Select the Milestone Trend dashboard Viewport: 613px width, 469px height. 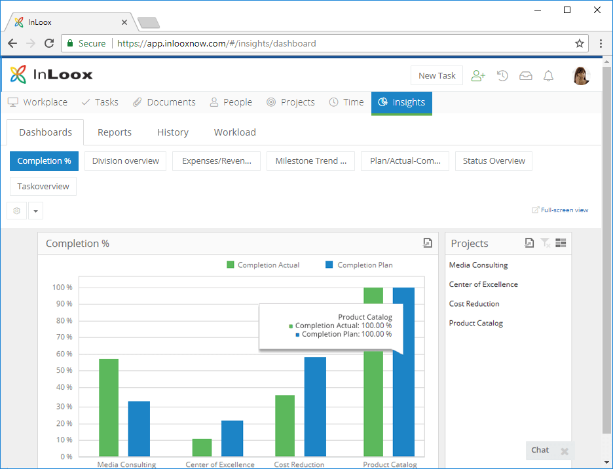[x=311, y=160]
